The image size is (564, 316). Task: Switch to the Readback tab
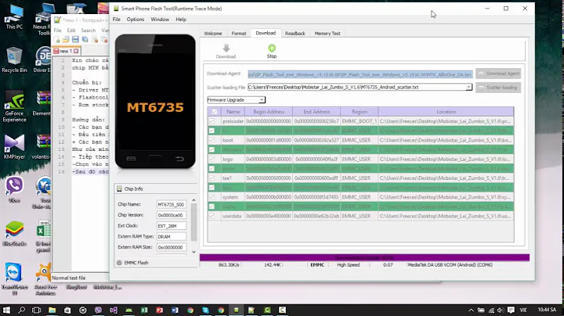pyautogui.click(x=295, y=34)
